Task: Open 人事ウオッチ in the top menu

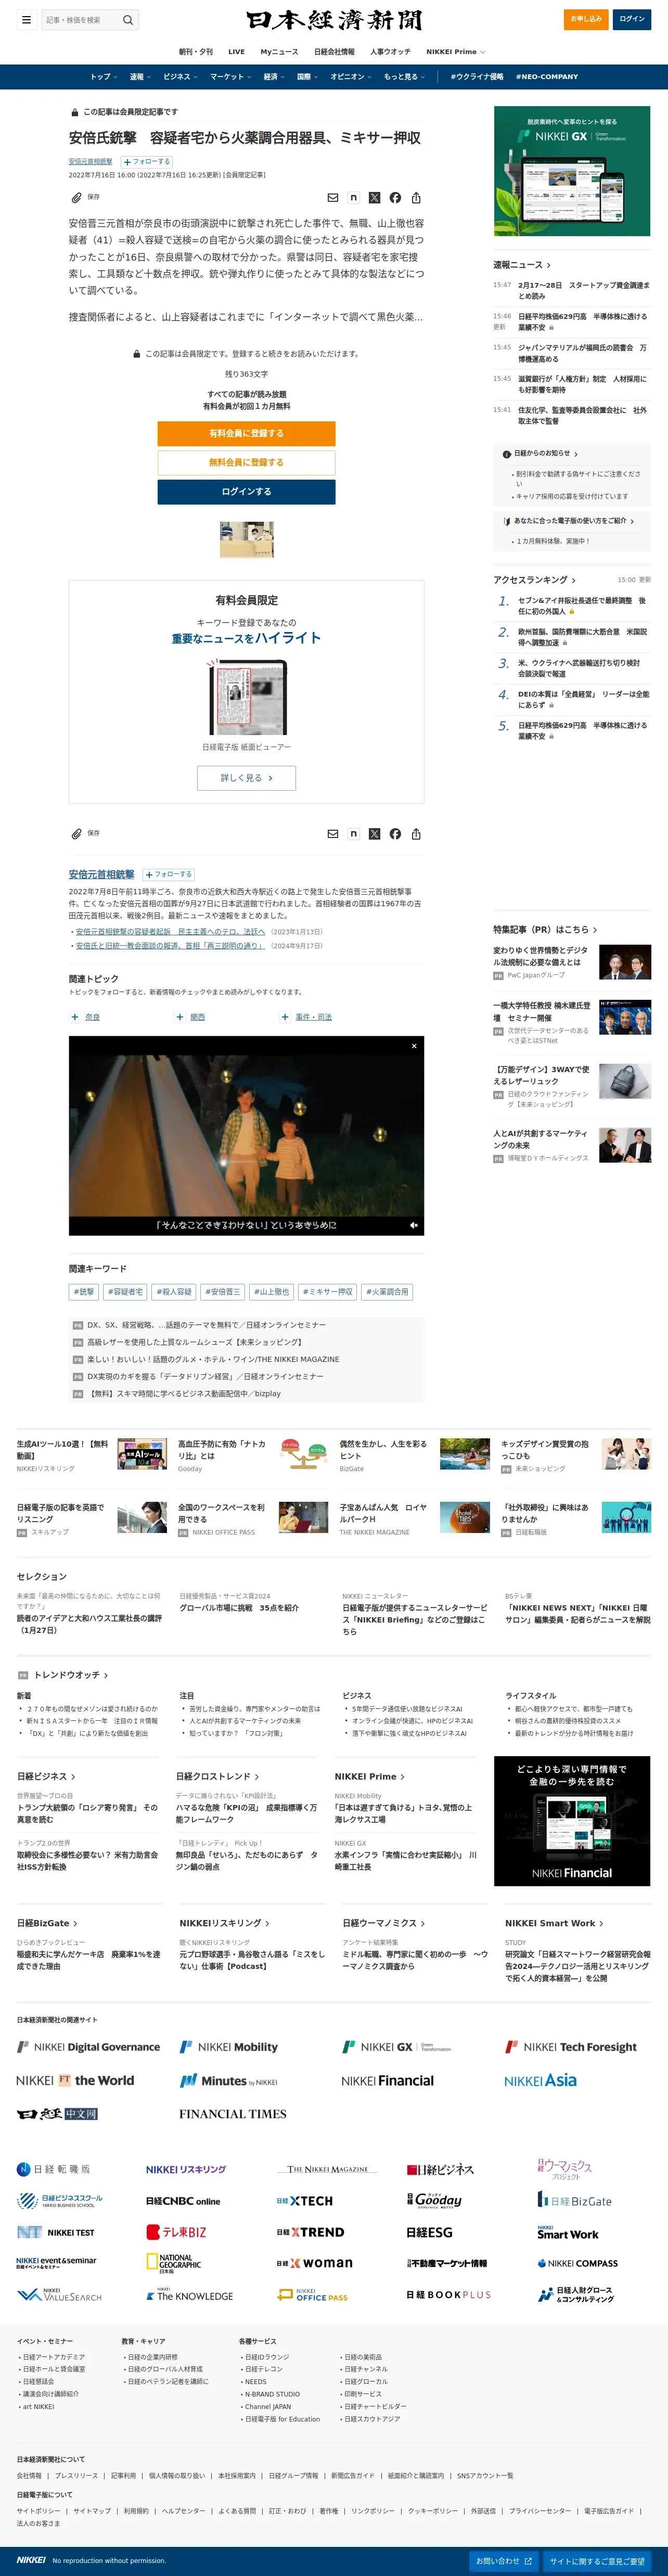Action: coord(390,51)
